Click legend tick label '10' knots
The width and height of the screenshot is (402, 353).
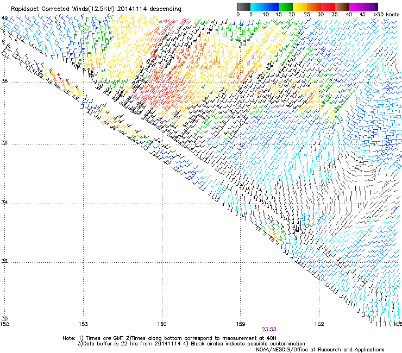click(x=266, y=14)
